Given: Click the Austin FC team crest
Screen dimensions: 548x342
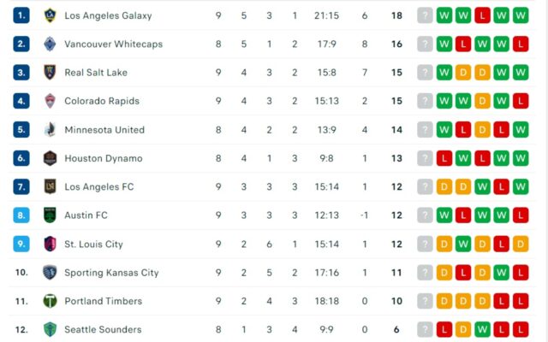Looking at the screenshot, I should (50, 215).
